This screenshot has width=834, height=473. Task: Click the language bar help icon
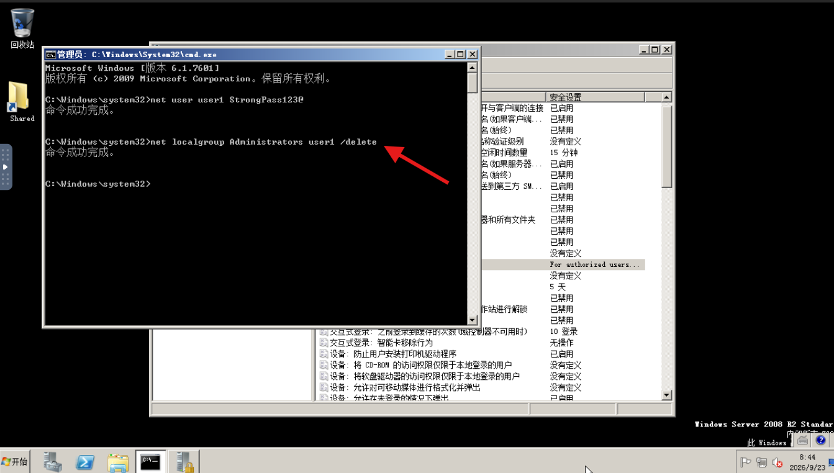pyautogui.click(x=821, y=440)
